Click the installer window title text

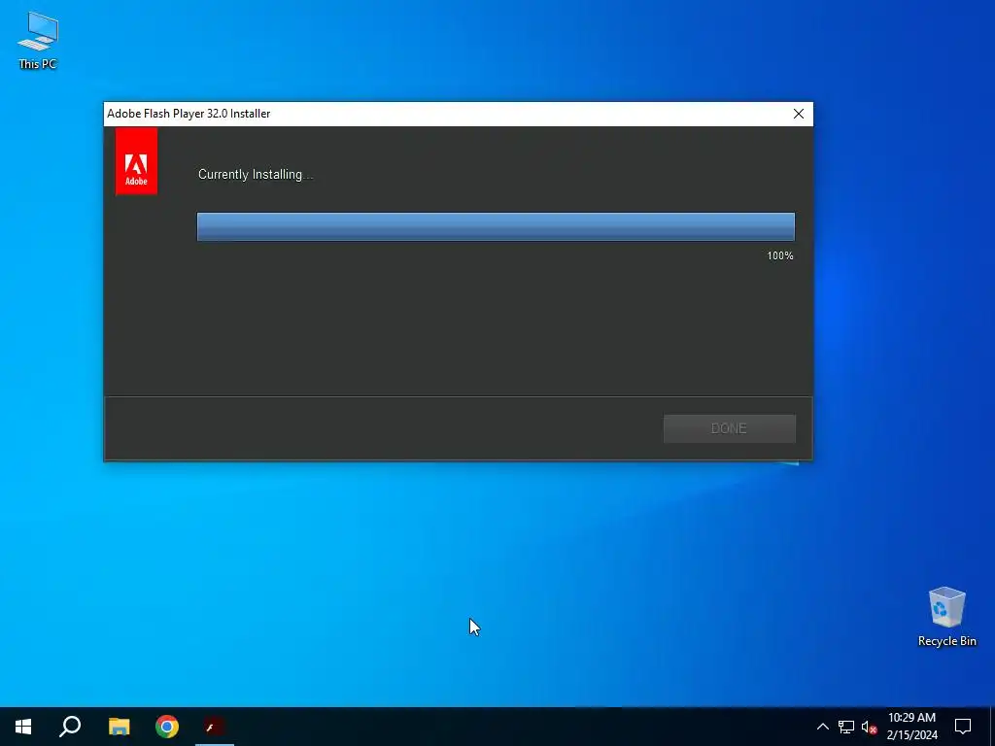tap(189, 114)
